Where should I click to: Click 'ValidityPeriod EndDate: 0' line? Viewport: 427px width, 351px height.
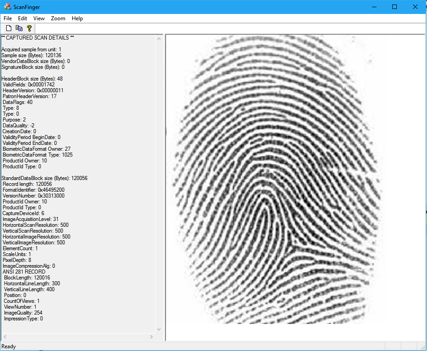tap(30, 143)
